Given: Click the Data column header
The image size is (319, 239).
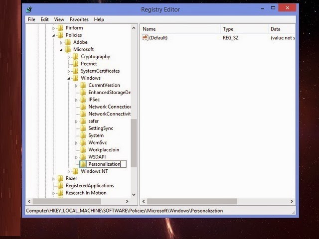Looking at the screenshot, I should pos(282,29).
